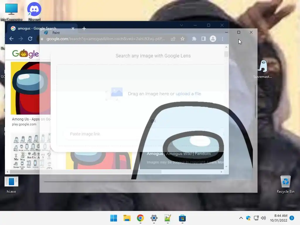Screen dimensions: 300x225
Task: Close the Paint window
Action: (251, 32)
